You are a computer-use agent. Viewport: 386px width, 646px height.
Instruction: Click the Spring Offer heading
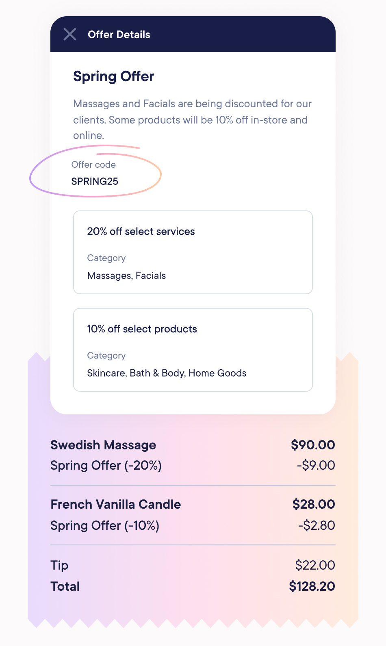pos(113,76)
